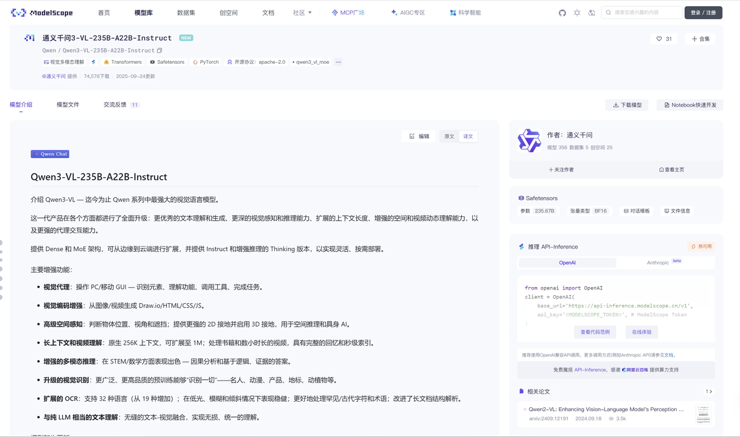Click the 2025-09-24更新 date text

pos(135,76)
